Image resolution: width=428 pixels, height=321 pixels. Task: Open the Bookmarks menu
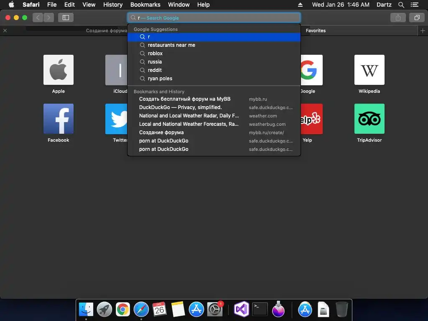(x=145, y=5)
